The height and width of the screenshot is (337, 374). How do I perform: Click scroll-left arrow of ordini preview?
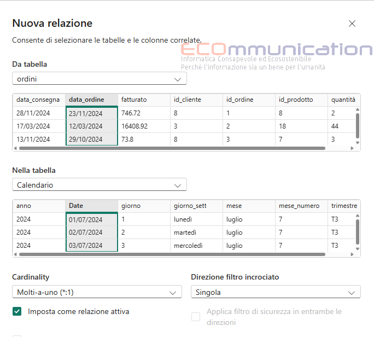(15, 148)
